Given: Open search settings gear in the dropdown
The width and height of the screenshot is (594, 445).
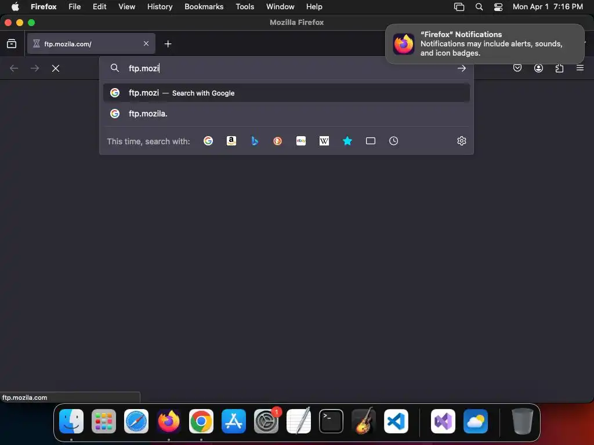Looking at the screenshot, I should [x=461, y=141].
